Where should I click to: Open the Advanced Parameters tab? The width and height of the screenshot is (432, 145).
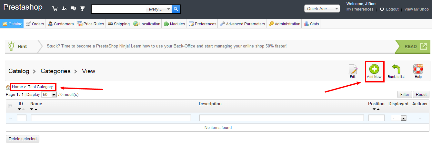click(242, 24)
